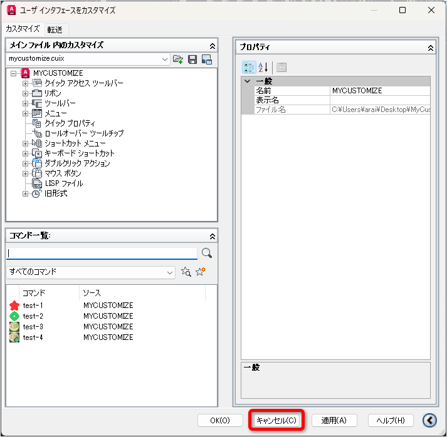Expand the ツールバー tree node
Viewport: 447px width, 437px height.
point(25,103)
